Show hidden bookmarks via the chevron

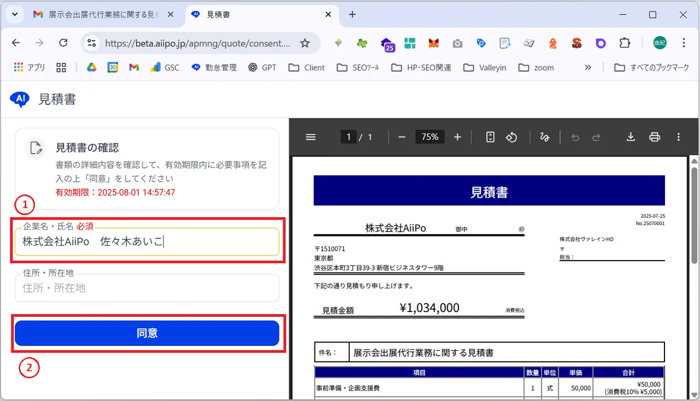588,67
